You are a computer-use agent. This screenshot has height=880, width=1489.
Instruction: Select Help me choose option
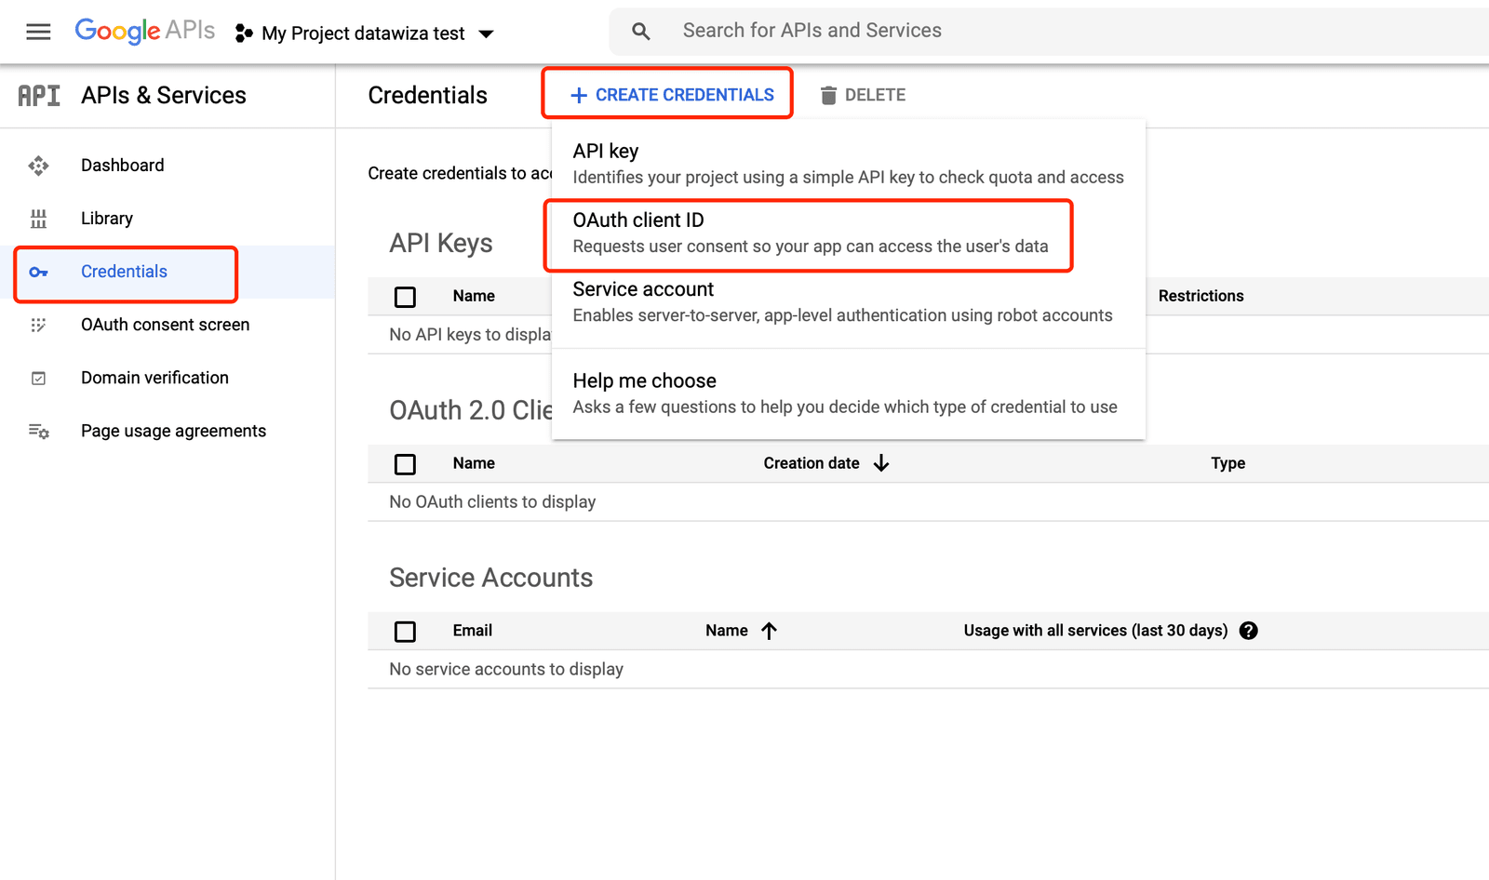point(848,393)
